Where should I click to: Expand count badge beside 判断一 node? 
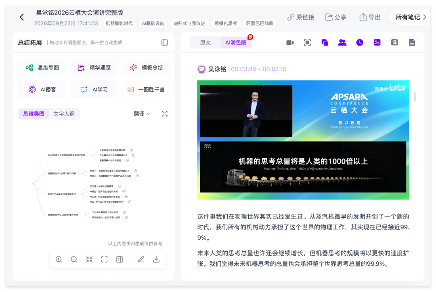[x=135, y=171]
